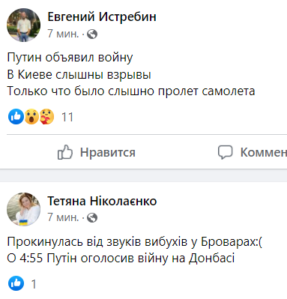287x299 pixels.
Task: Open the 7 мин. timestamp on Тетяна's post
Action: pos(63,217)
